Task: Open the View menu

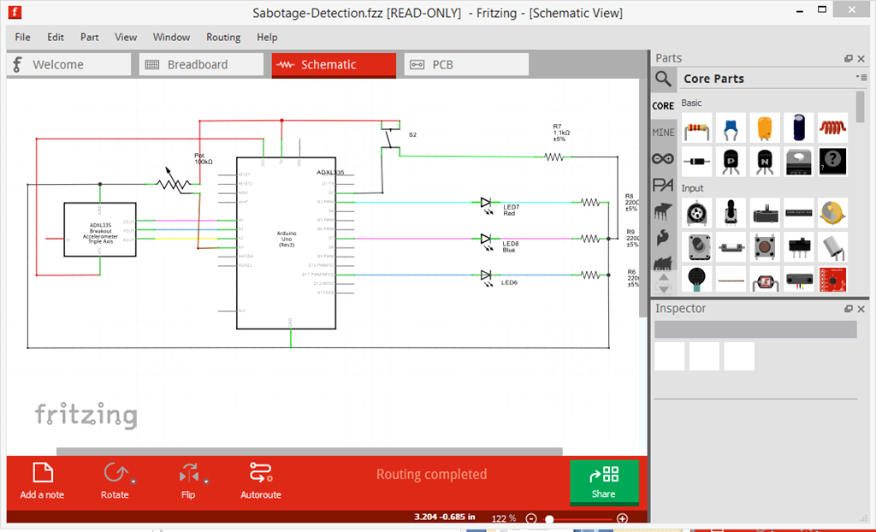Action: pos(126,37)
